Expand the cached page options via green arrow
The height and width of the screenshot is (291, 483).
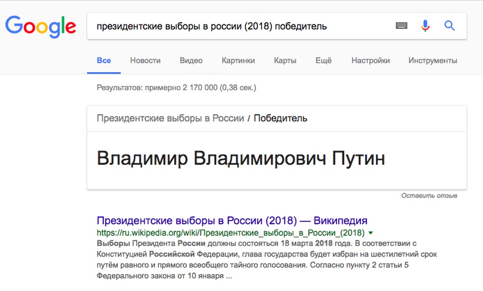pyautogui.click(x=370, y=233)
